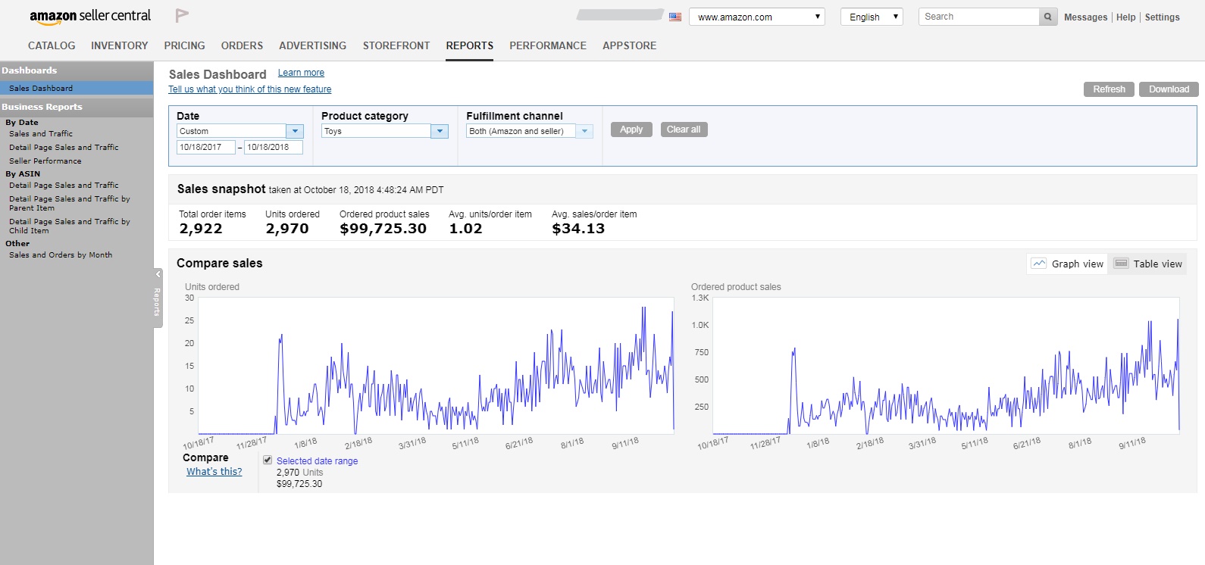Click the Apply filter button
Viewport: 1205px width, 565px height.
(631, 130)
